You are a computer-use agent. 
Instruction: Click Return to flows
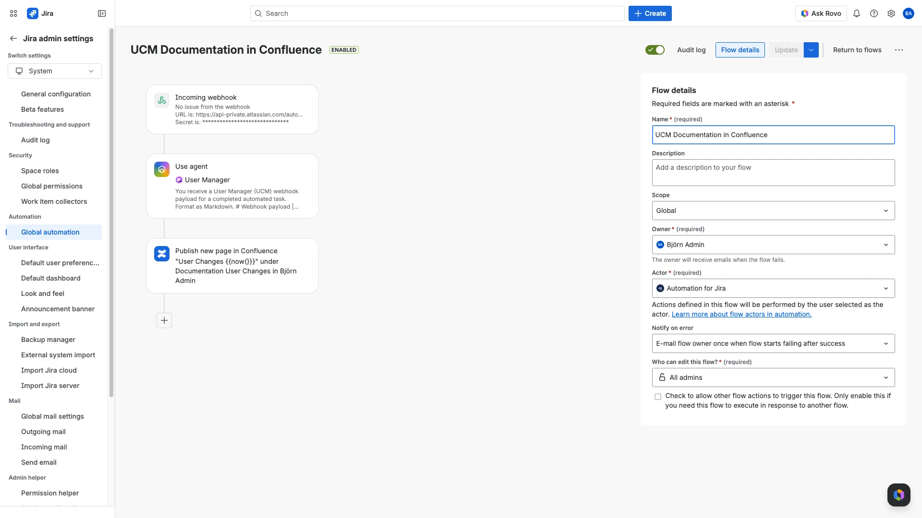[x=857, y=50]
